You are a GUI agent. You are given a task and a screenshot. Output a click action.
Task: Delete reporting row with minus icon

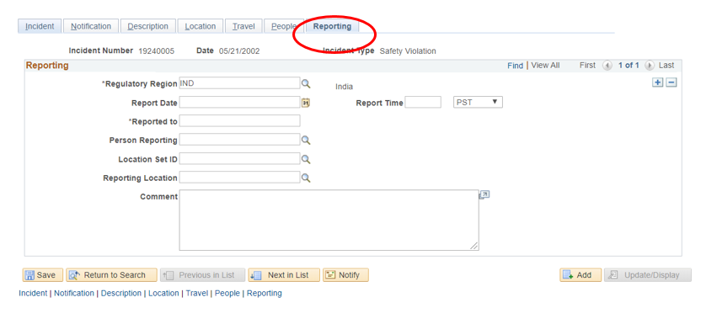pyautogui.click(x=672, y=82)
